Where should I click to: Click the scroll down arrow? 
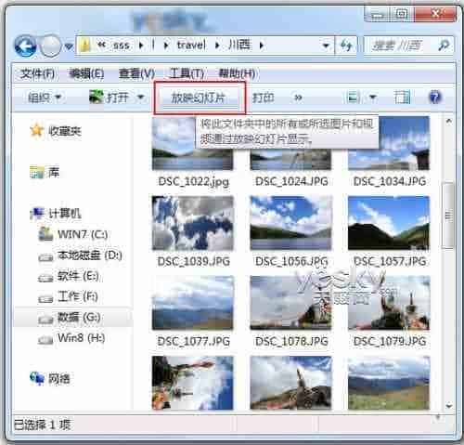tap(449, 405)
